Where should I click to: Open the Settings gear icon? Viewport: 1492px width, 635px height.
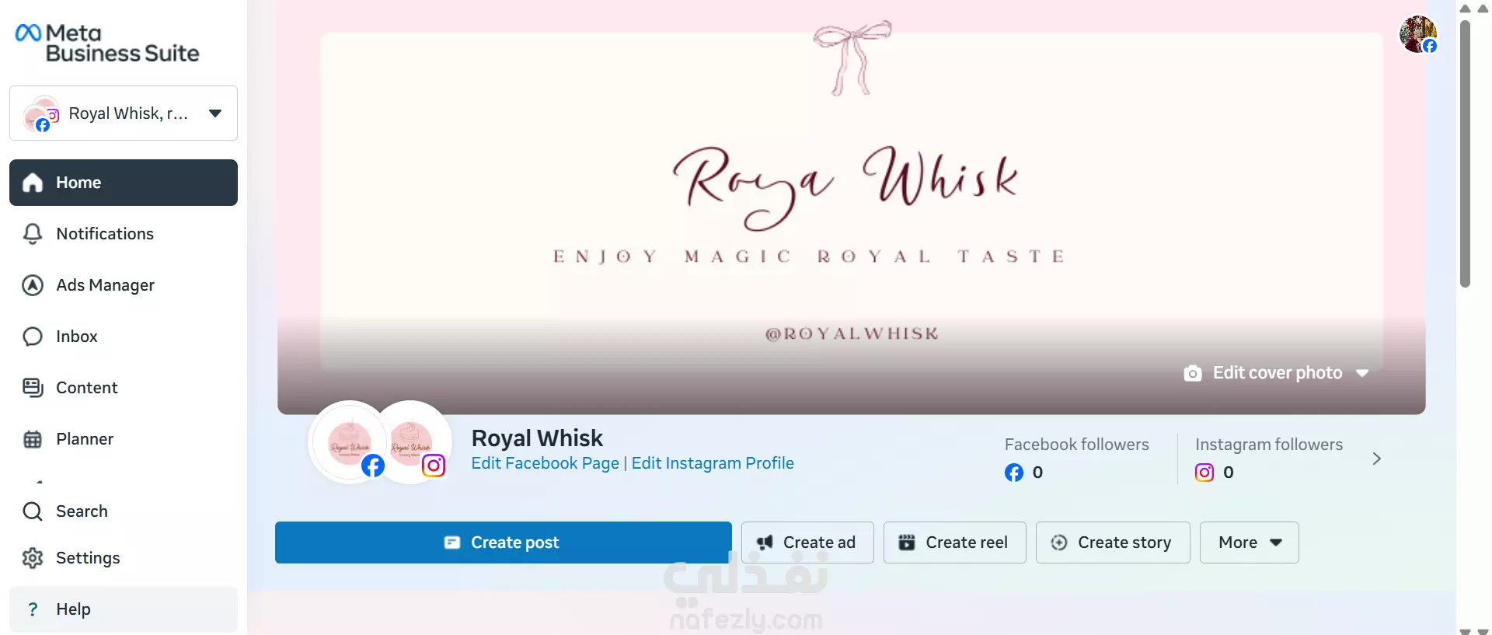click(x=33, y=558)
